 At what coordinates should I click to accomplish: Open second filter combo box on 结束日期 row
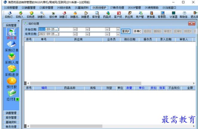click(x=87, y=34)
